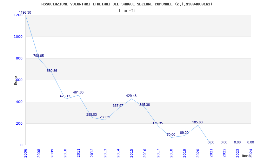This screenshot has height=159, width=254.
Task: Click the 461.63 data label
Action: 78,92
